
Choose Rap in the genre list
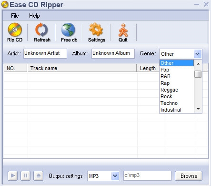(x=177, y=83)
